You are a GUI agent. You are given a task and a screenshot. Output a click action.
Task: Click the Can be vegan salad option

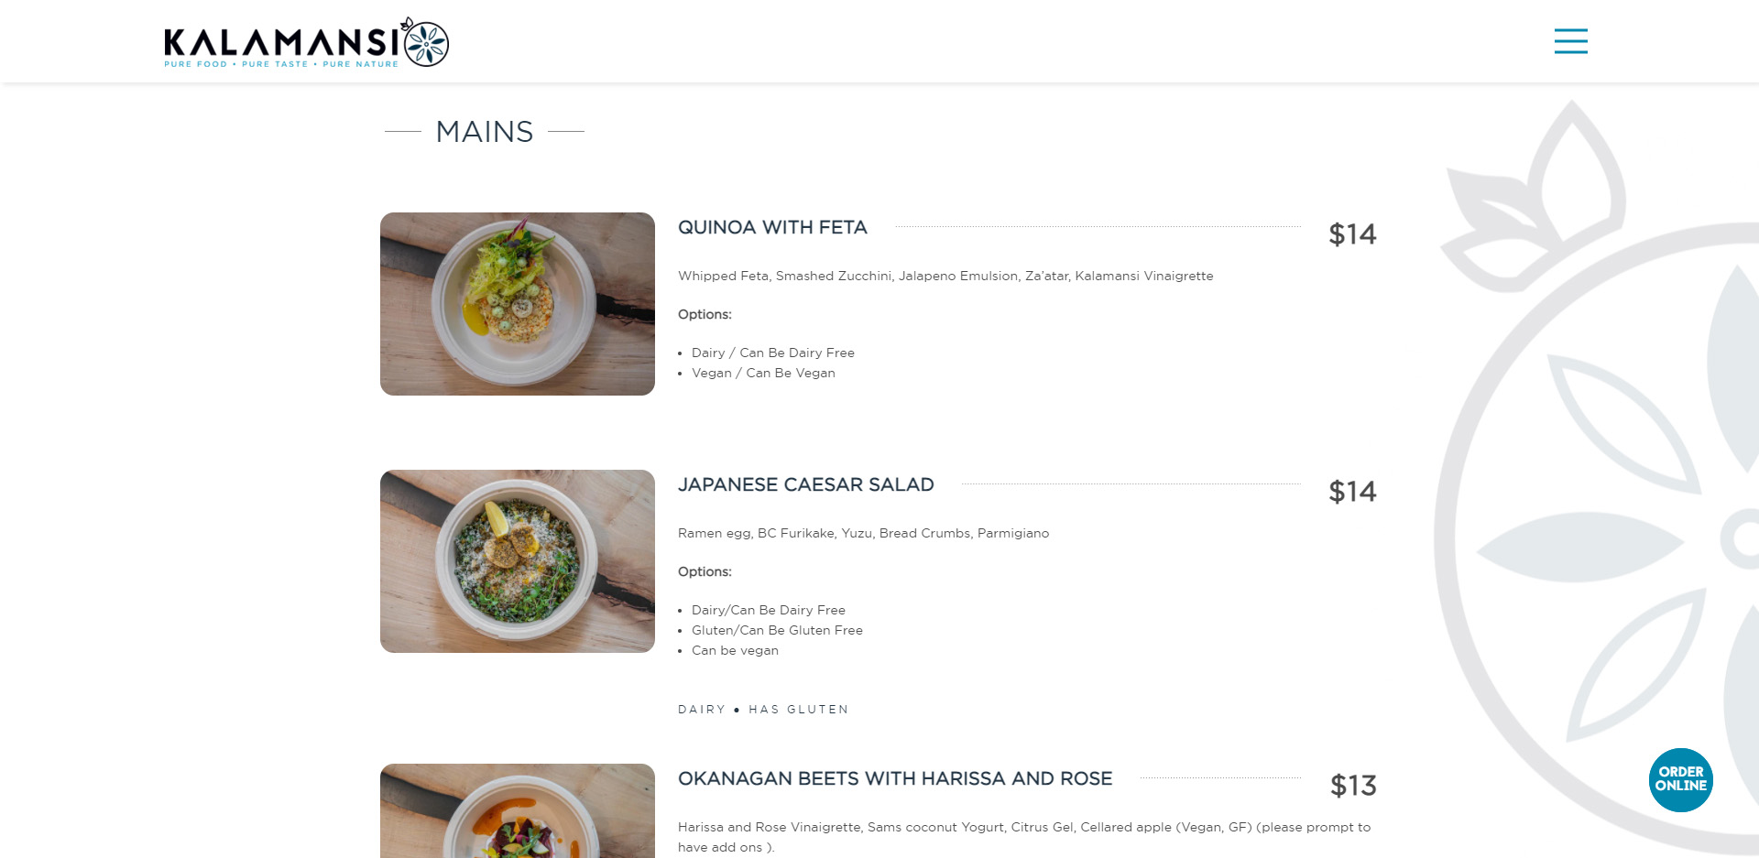tap(735, 650)
